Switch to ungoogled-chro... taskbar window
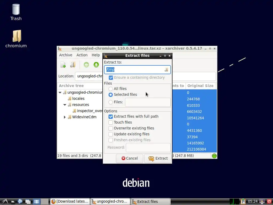 point(110,202)
